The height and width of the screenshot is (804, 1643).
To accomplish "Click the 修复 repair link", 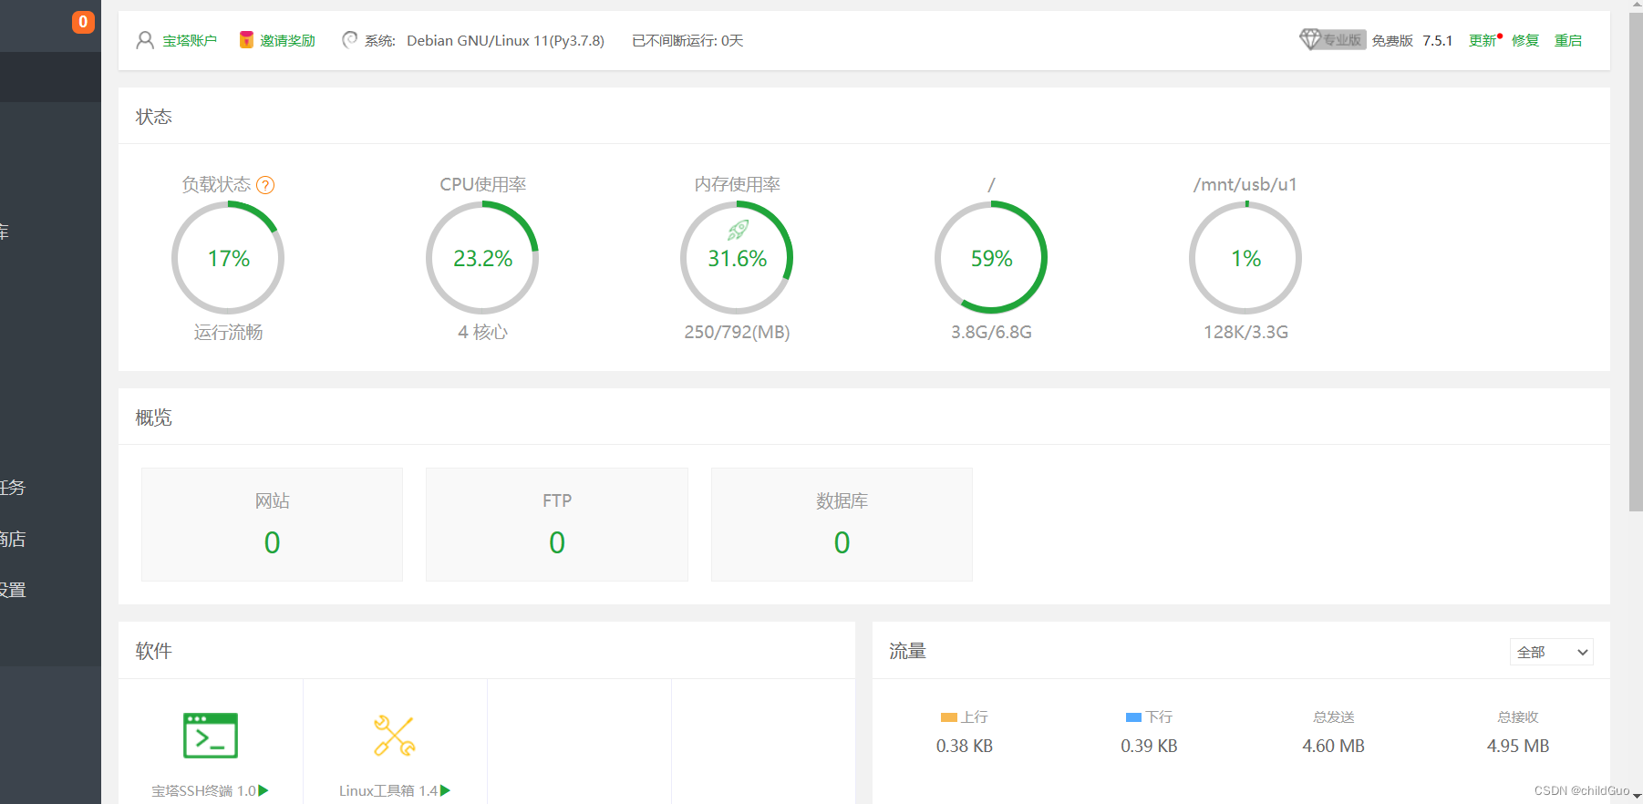I will click(1525, 40).
